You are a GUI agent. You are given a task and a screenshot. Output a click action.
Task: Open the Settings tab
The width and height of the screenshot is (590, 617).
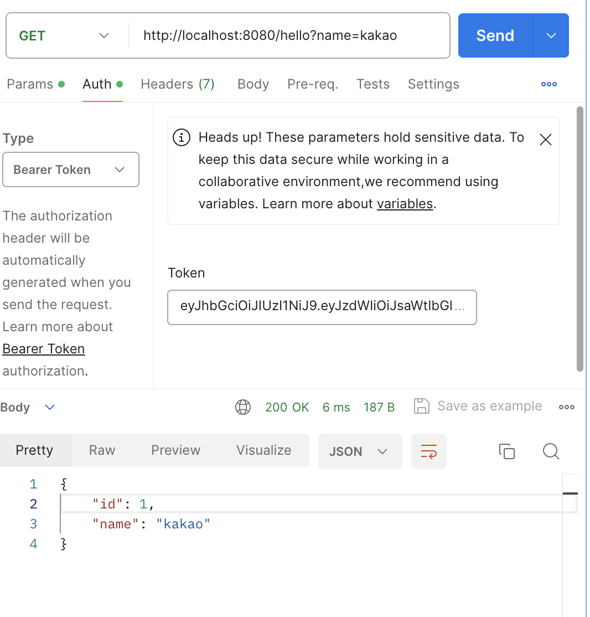pos(433,84)
